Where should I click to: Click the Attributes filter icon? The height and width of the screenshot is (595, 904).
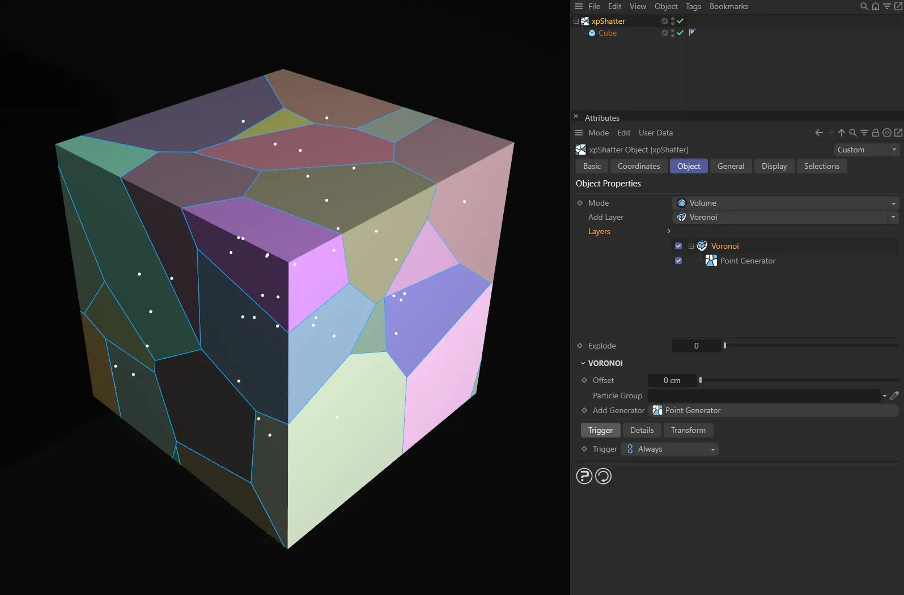tap(864, 133)
